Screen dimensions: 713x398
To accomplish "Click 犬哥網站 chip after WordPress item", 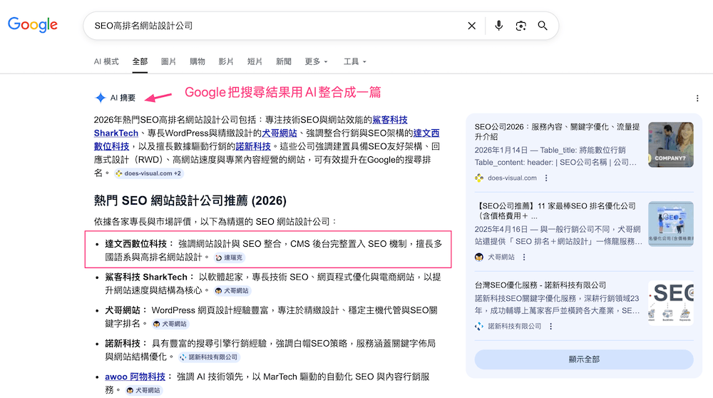I will pos(170,324).
